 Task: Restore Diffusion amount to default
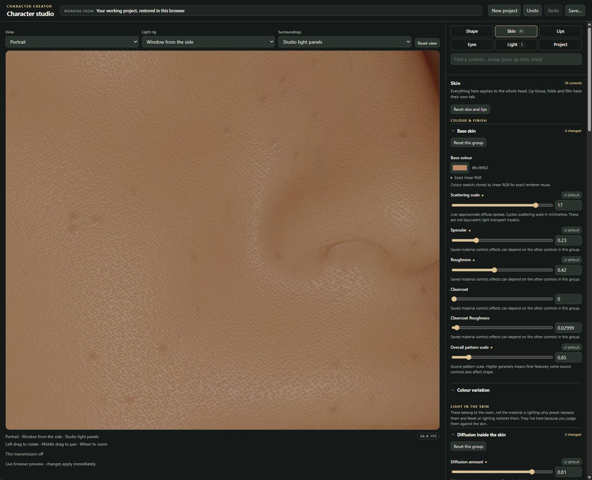click(571, 462)
